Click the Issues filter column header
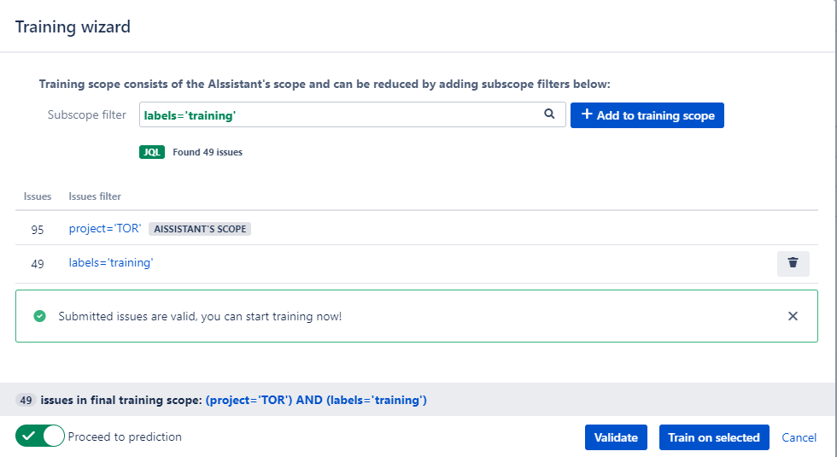 pos(95,196)
